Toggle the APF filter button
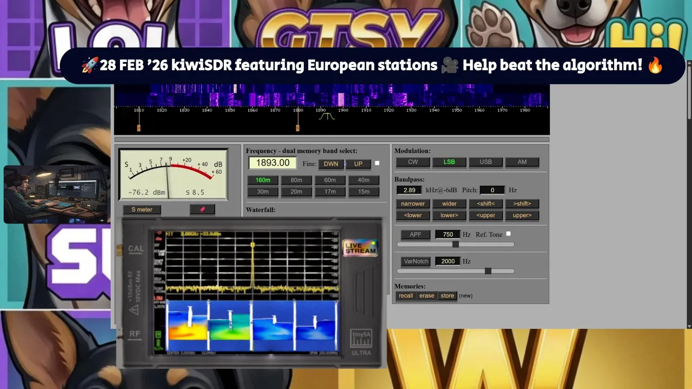Screen dimensions: 692x389 415,234
